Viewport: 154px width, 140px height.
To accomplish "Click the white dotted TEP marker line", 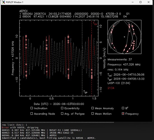I will (82, 58).
